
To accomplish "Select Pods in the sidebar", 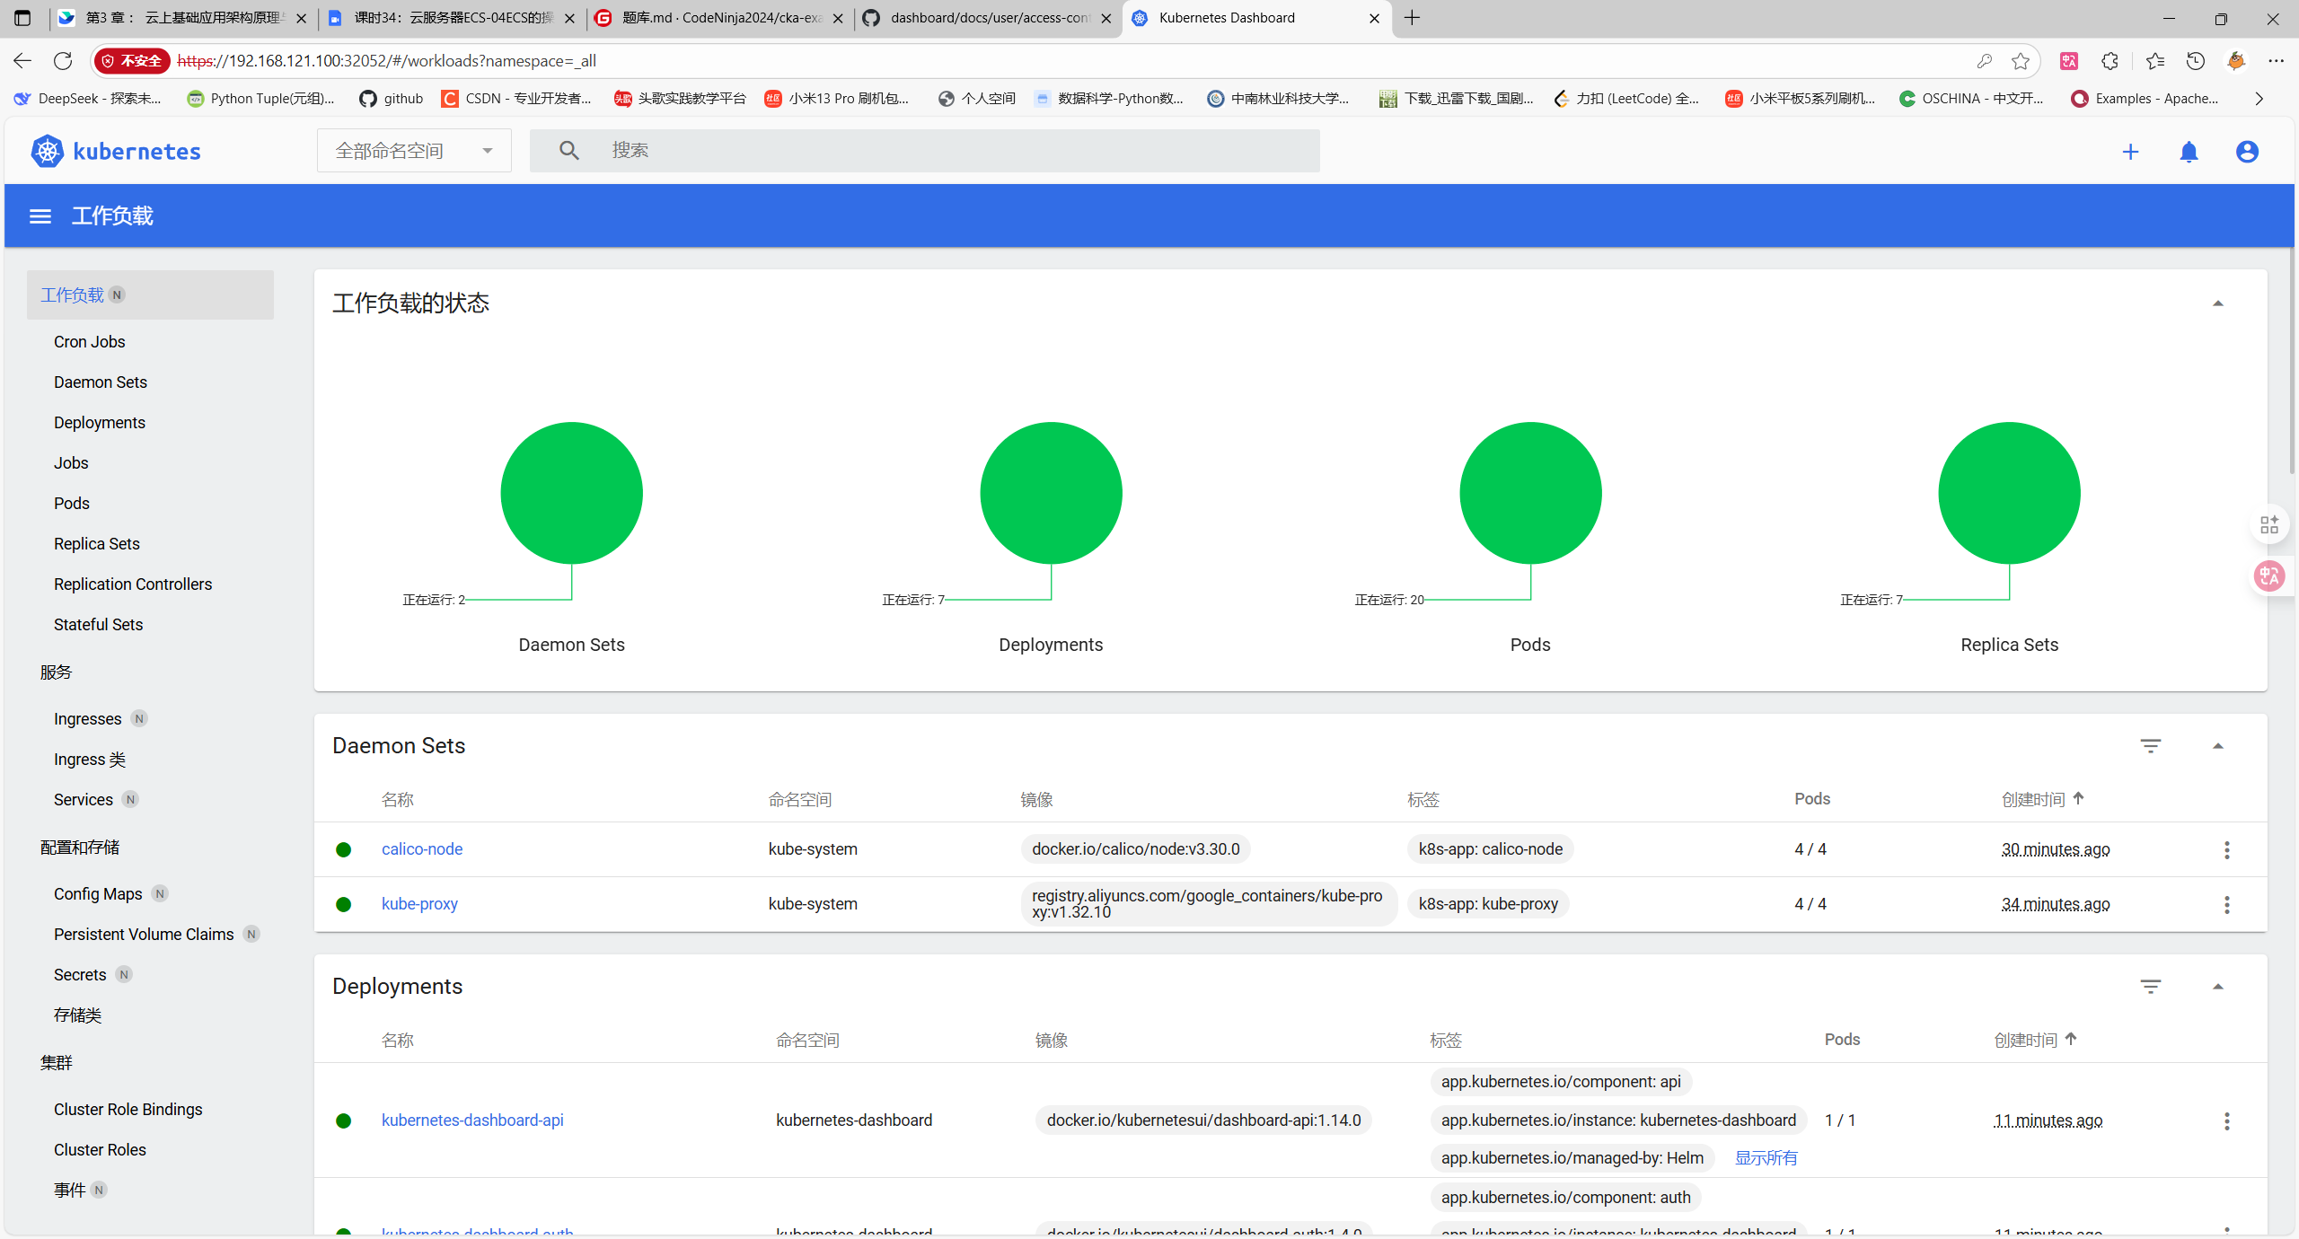I will pyautogui.click(x=72, y=503).
